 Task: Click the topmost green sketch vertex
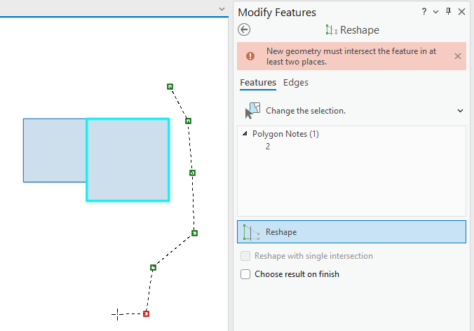point(170,87)
